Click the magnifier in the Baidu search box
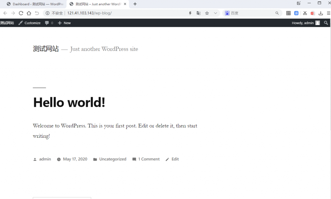331x199 pixels. 277,13
